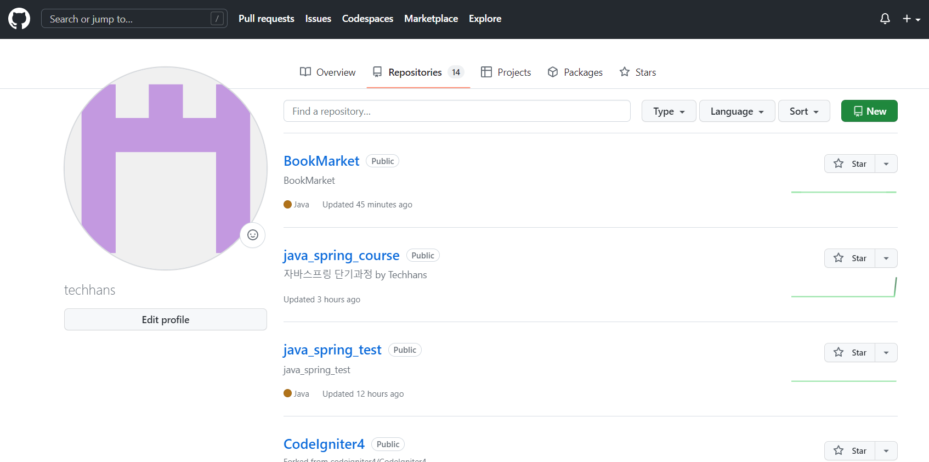This screenshot has height=462, width=929.
Task: Focus the Search or jump to field
Action: click(134, 19)
